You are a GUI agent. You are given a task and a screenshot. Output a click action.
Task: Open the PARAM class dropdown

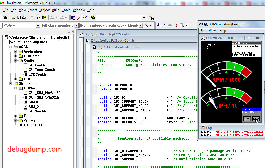38,25
